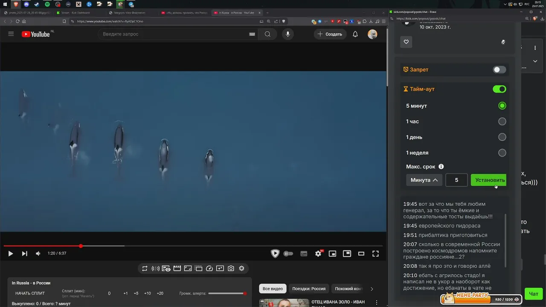This screenshot has height=307, width=546.
Task: Click the +10 split minutes button
Action: (x=147, y=293)
